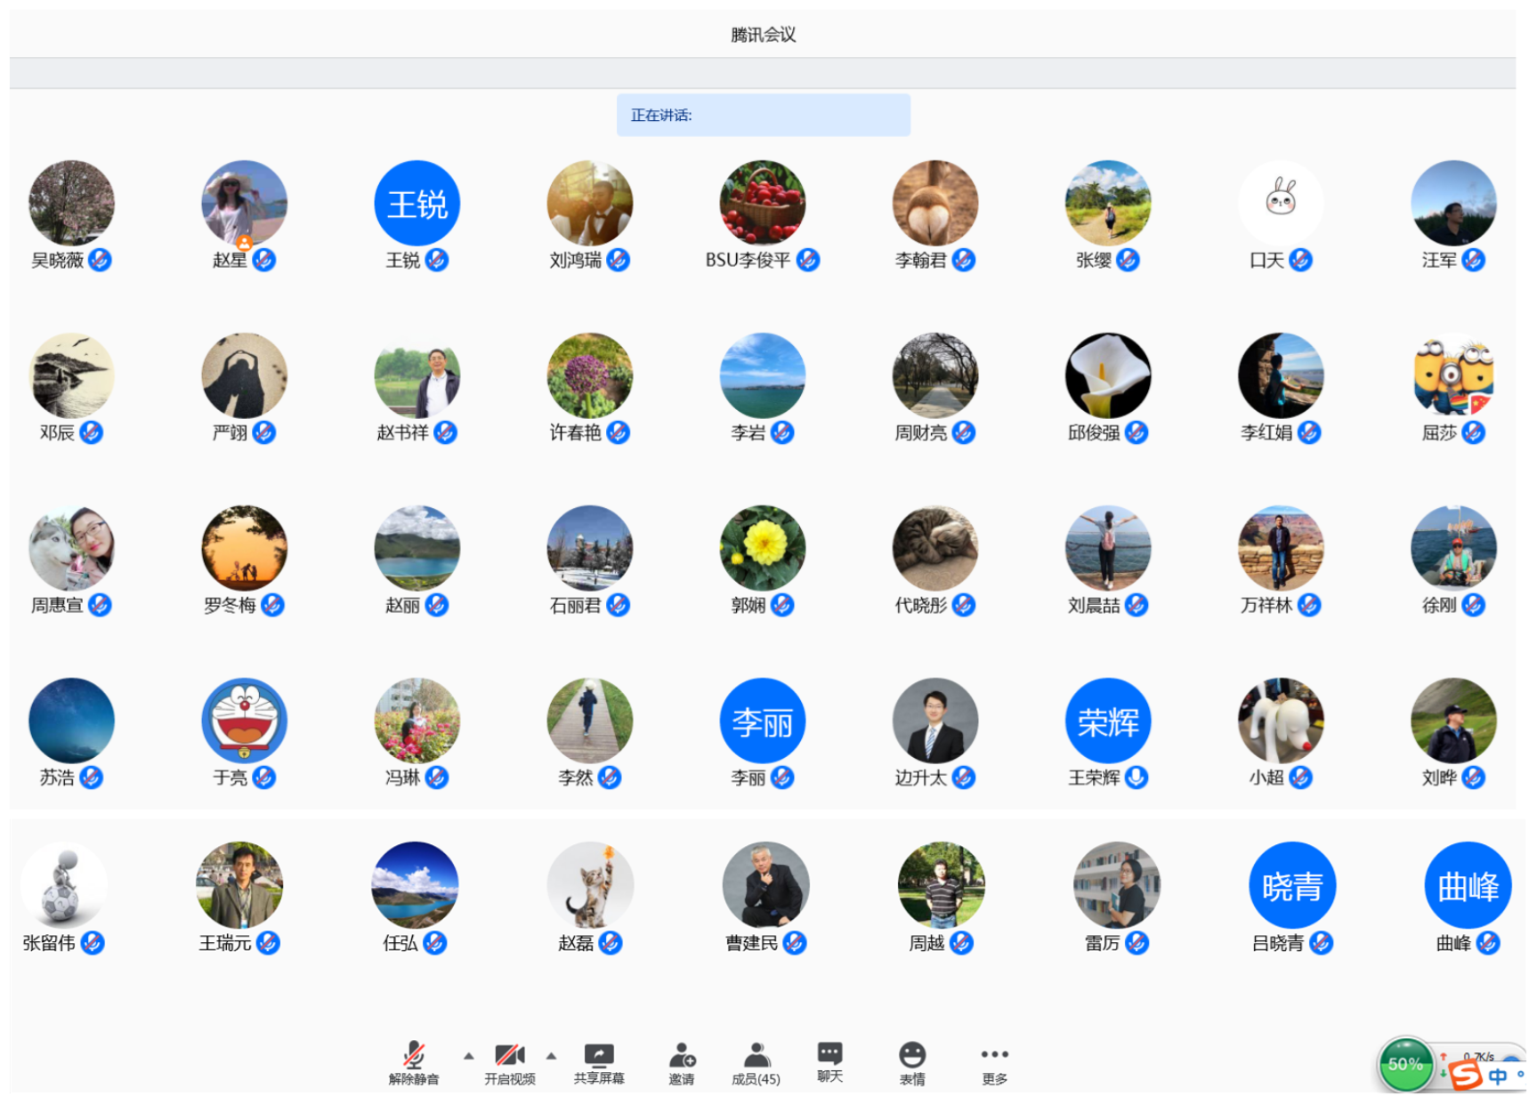Click the unmuted mic icon beside 王荣辉
Image resolution: width=1537 pixels, height=1104 pixels.
pyautogui.click(x=1136, y=778)
